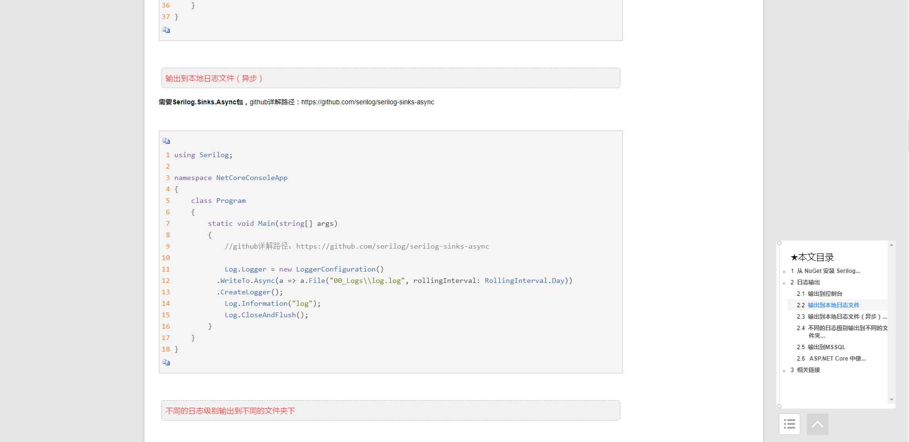This screenshot has width=909, height=442.
Task: Click line number 37 in upper code block
Action: (165, 17)
